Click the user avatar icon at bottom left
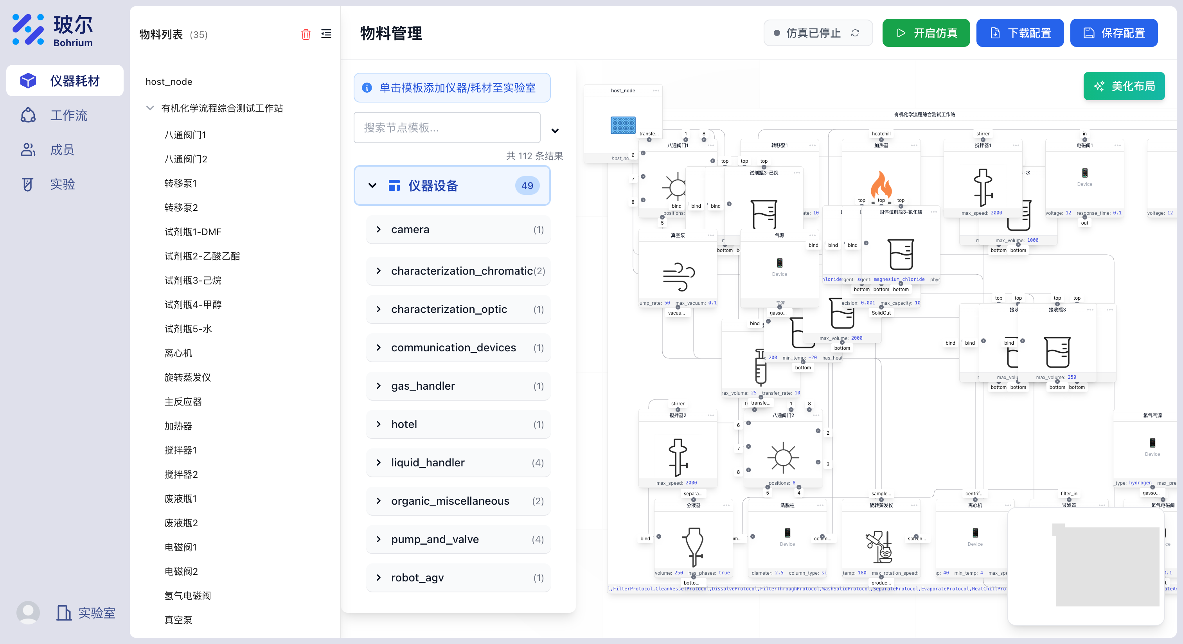This screenshot has width=1183, height=644. click(x=28, y=612)
